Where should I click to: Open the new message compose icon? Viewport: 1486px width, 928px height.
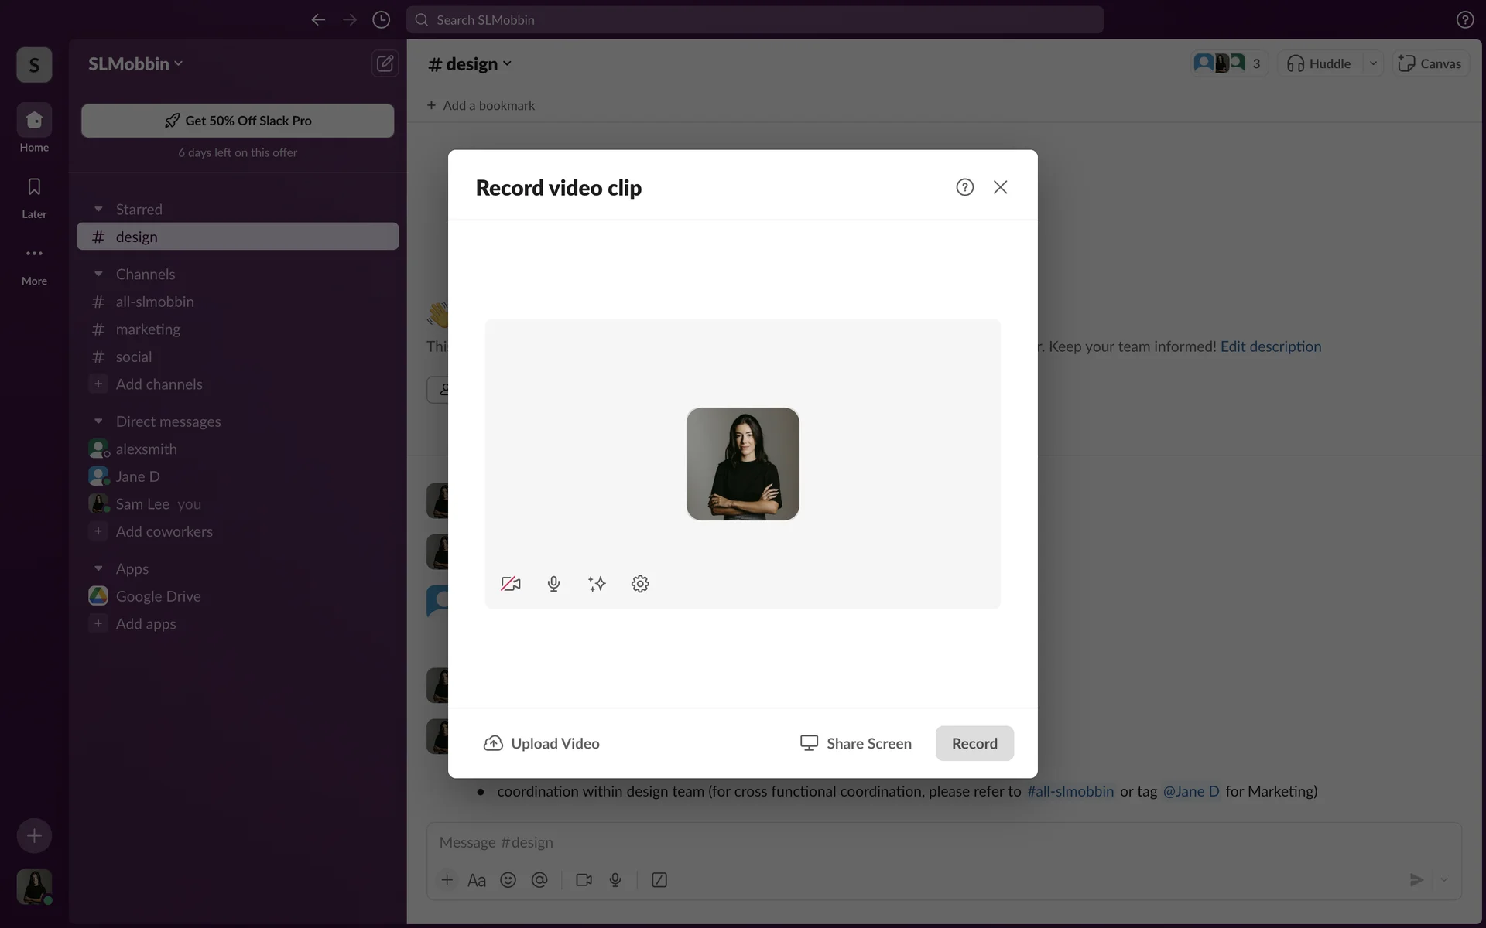[385, 63]
